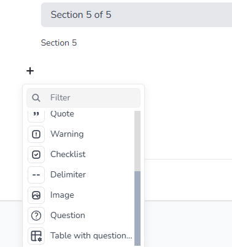Pick the Checklist checkbox icon

(36, 155)
